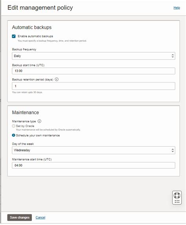Click the Edit management policy title
The height and width of the screenshot is (225, 186).
coord(40,7)
